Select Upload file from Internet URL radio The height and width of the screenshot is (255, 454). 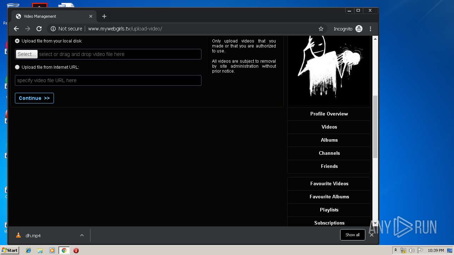[x=17, y=67]
